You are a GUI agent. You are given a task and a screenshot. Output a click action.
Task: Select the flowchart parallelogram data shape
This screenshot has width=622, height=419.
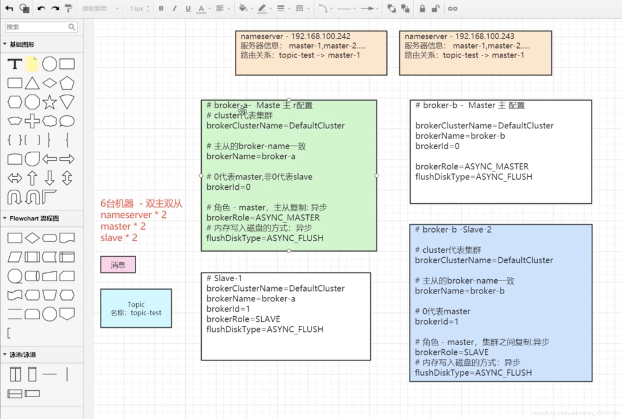pyautogui.click(x=15, y=257)
